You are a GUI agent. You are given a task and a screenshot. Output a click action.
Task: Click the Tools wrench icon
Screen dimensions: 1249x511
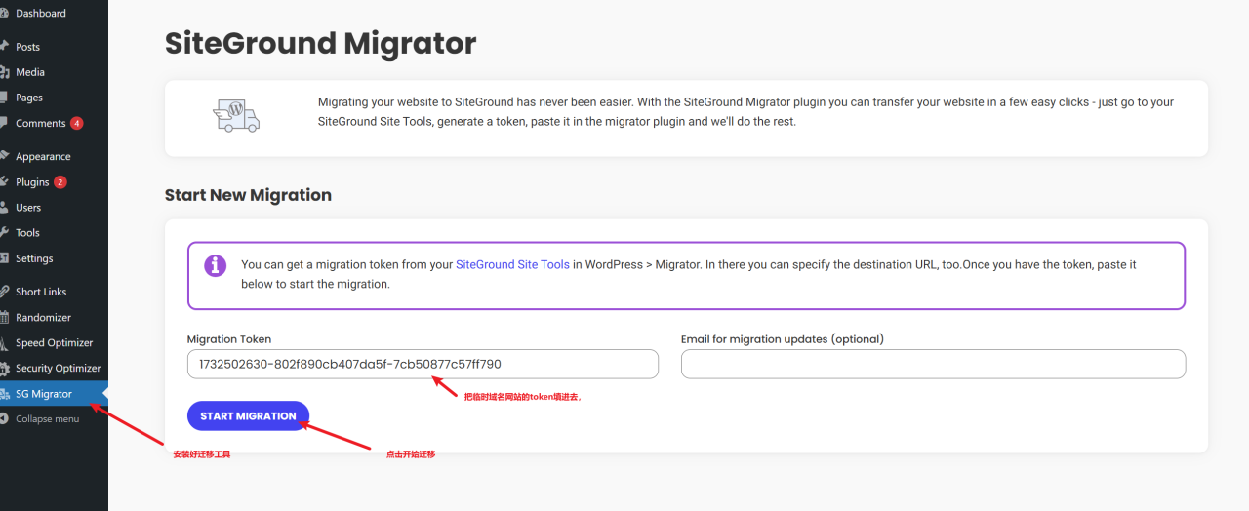(5, 233)
